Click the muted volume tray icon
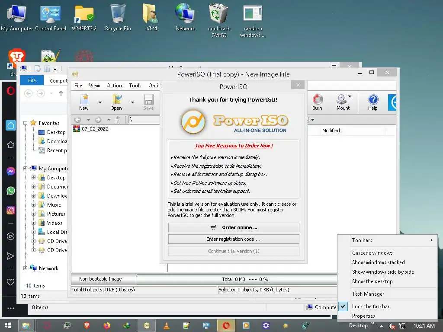Image resolution: width=443 pixels, height=332 pixels. [x=392, y=326]
